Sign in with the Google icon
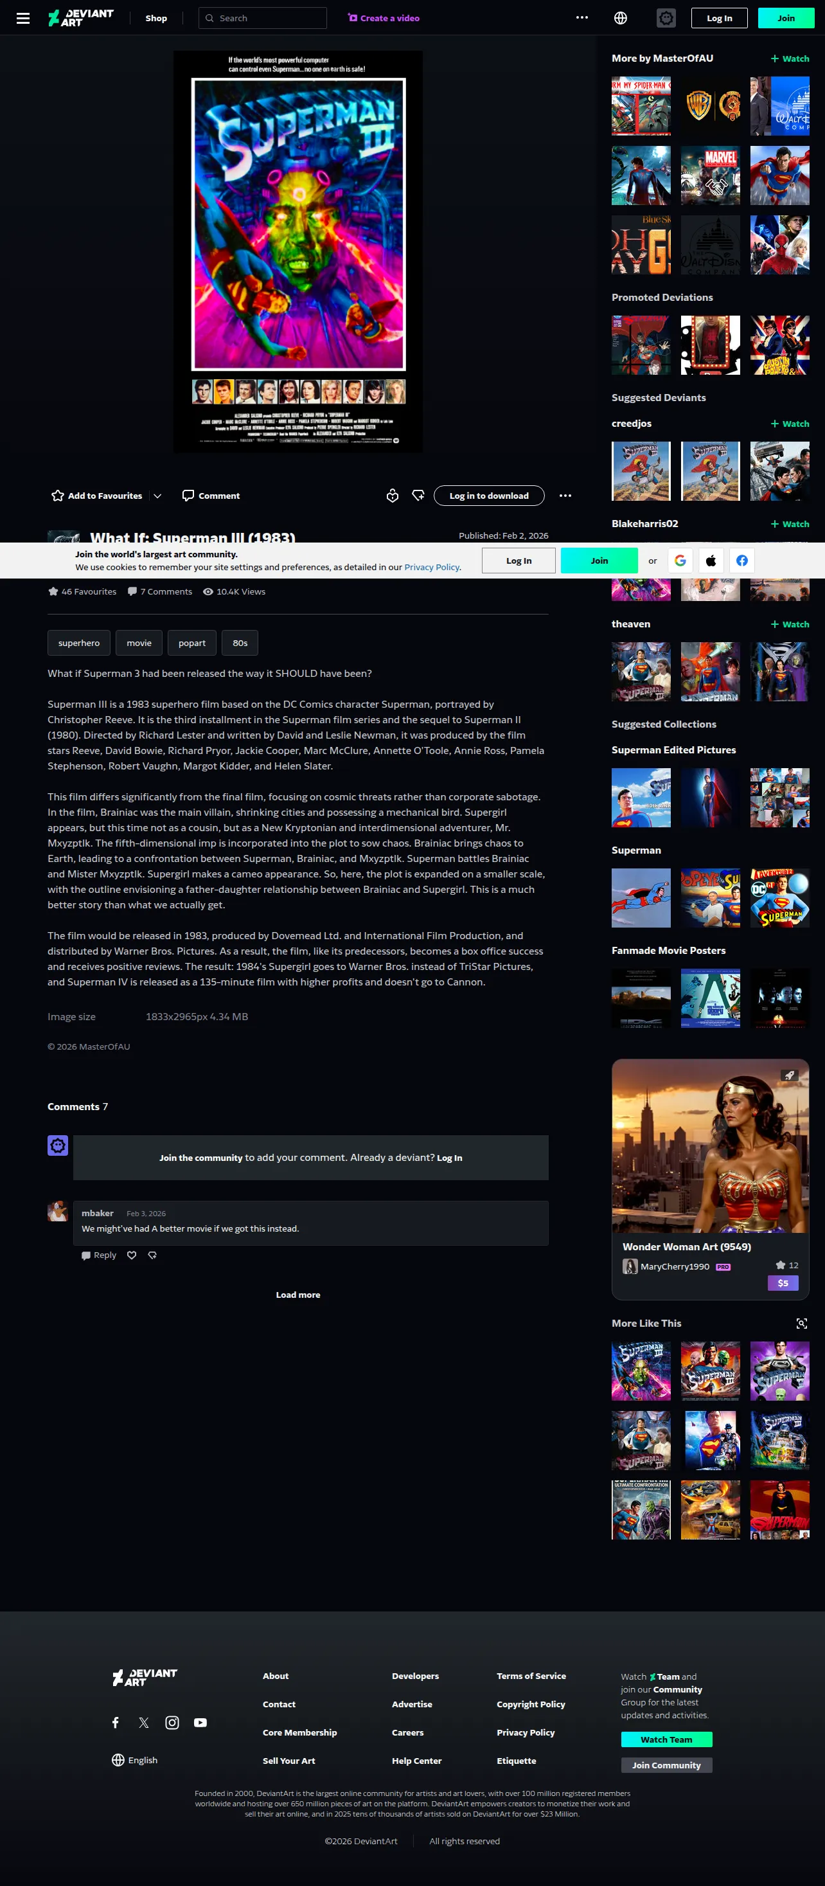This screenshot has width=825, height=1886. click(x=680, y=561)
